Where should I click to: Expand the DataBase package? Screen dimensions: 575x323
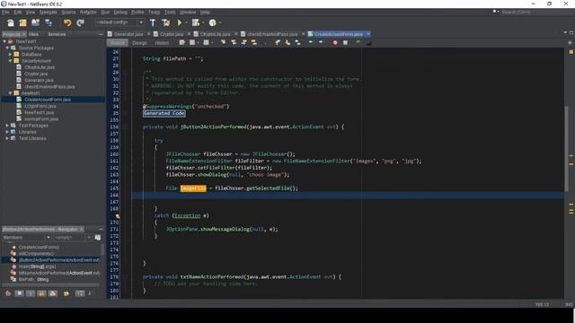(10, 54)
